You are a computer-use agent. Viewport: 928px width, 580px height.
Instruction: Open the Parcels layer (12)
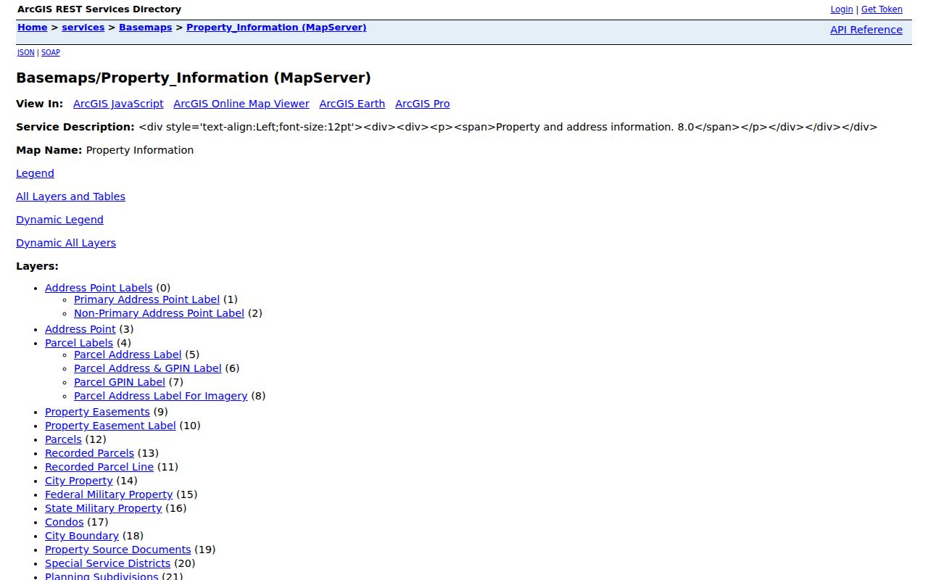pos(63,439)
